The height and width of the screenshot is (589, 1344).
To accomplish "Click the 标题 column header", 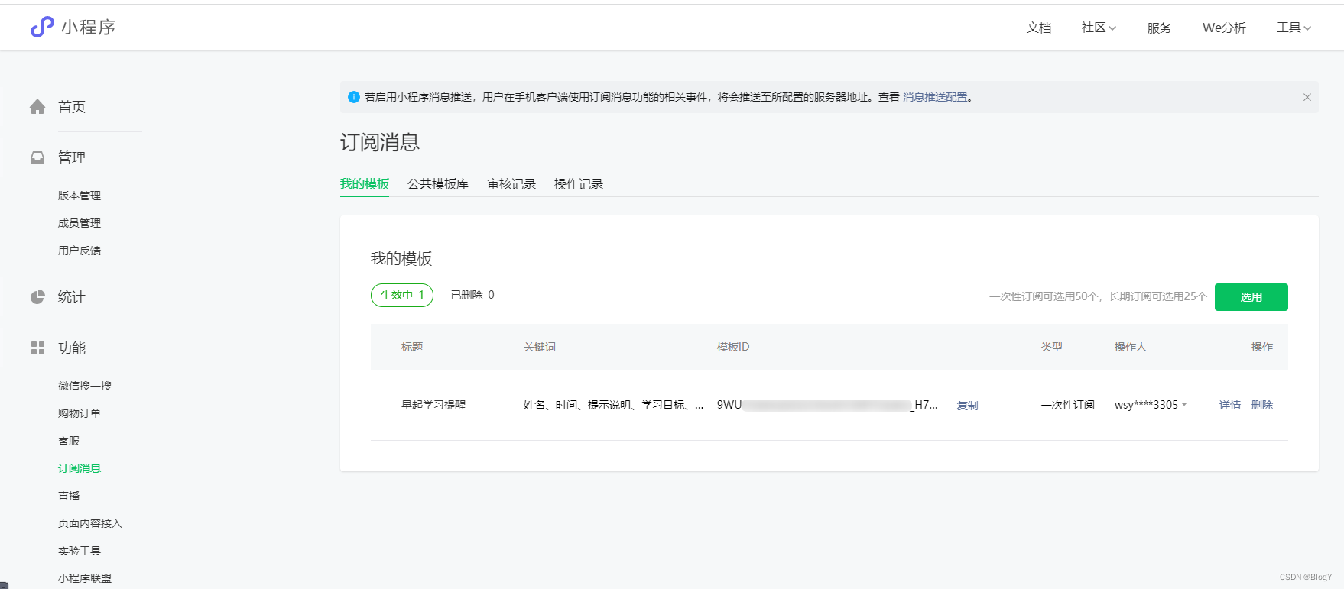I will pyautogui.click(x=412, y=347).
